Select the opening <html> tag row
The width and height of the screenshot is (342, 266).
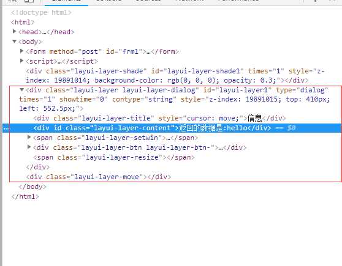(x=23, y=22)
